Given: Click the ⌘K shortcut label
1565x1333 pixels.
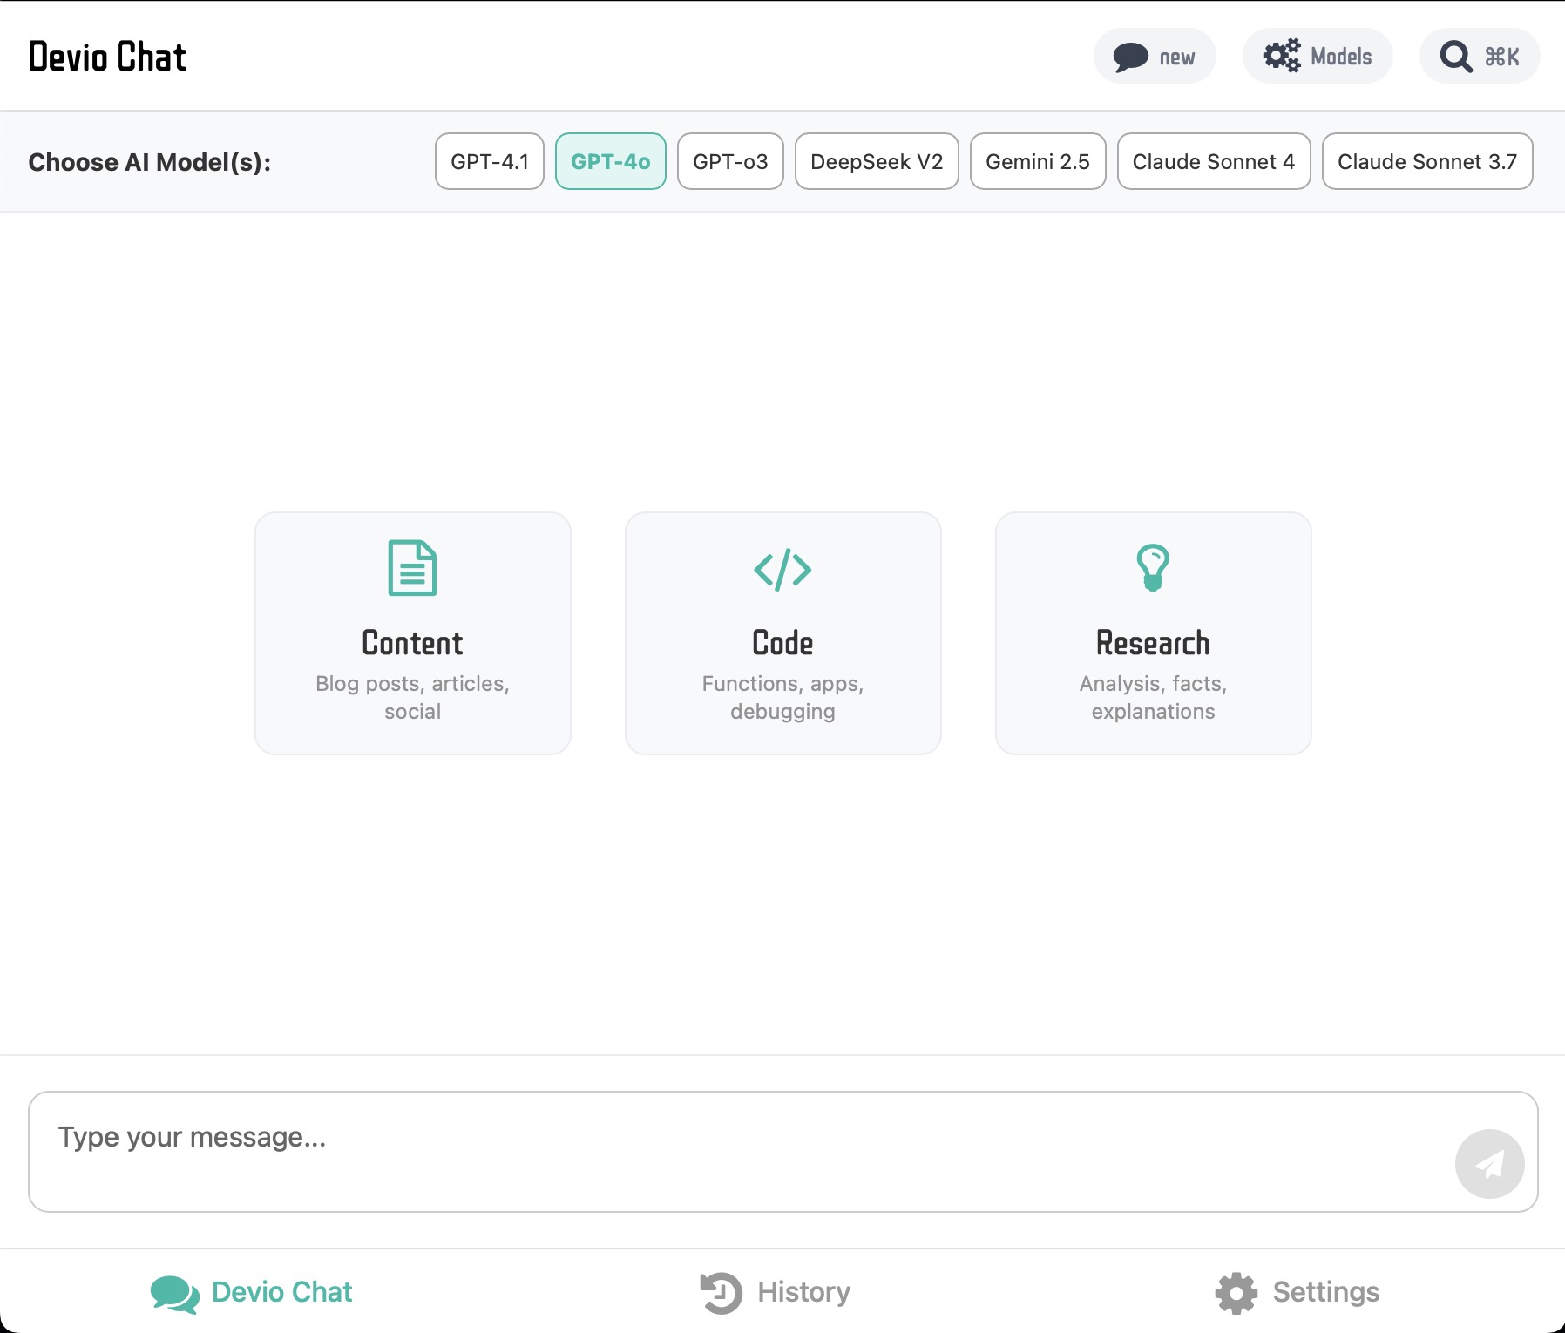Looking at the screenshot, I should (1502, 58).
